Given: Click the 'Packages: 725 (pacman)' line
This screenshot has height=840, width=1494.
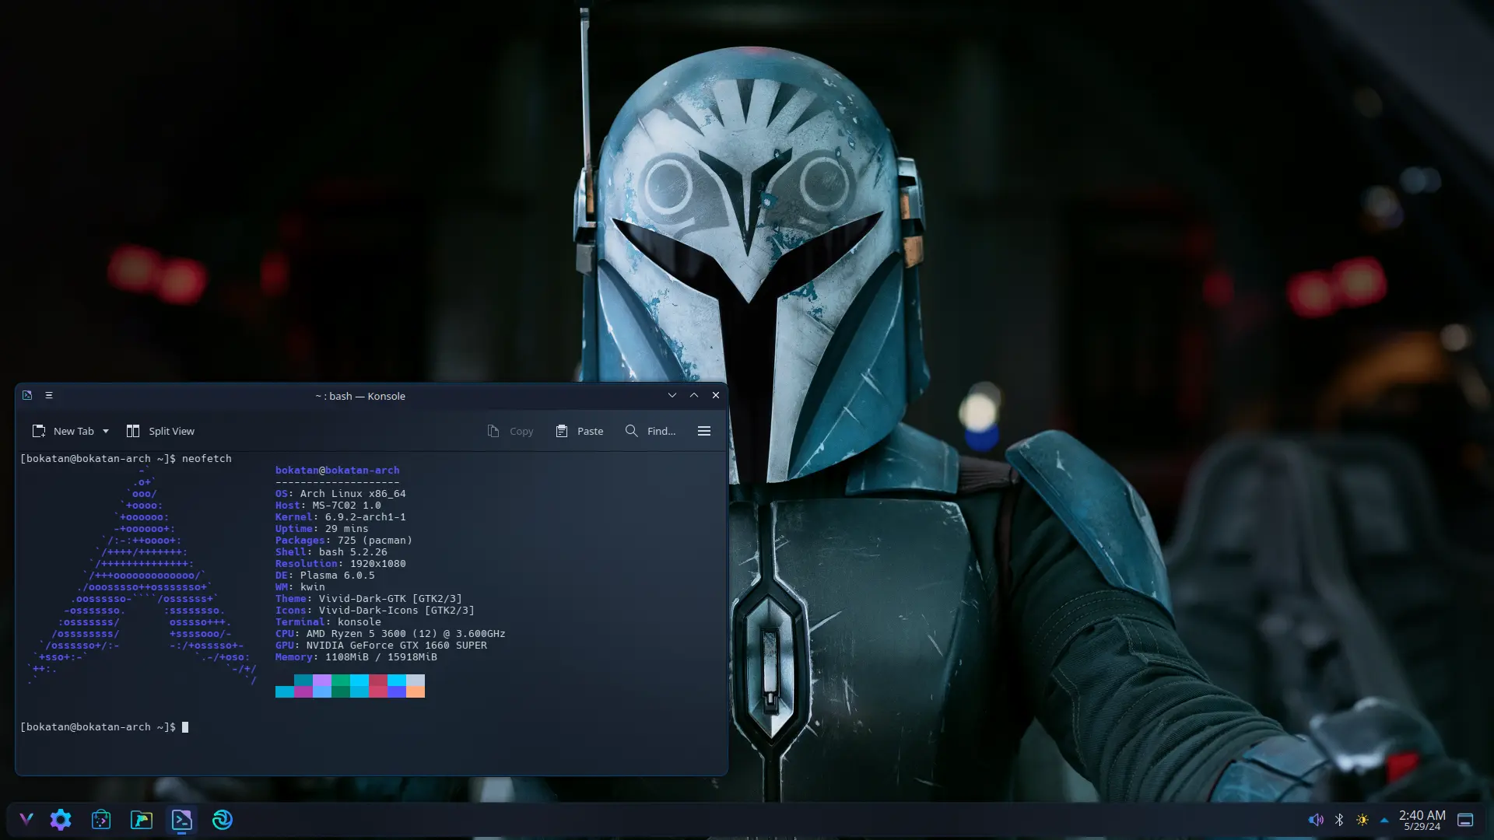Looking at the screenshot, I should [x=343, y=541].
